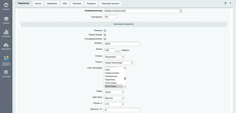Open the Цвет вина dropdown
This screenshot has height=113, width=236.
pos(114,98)
